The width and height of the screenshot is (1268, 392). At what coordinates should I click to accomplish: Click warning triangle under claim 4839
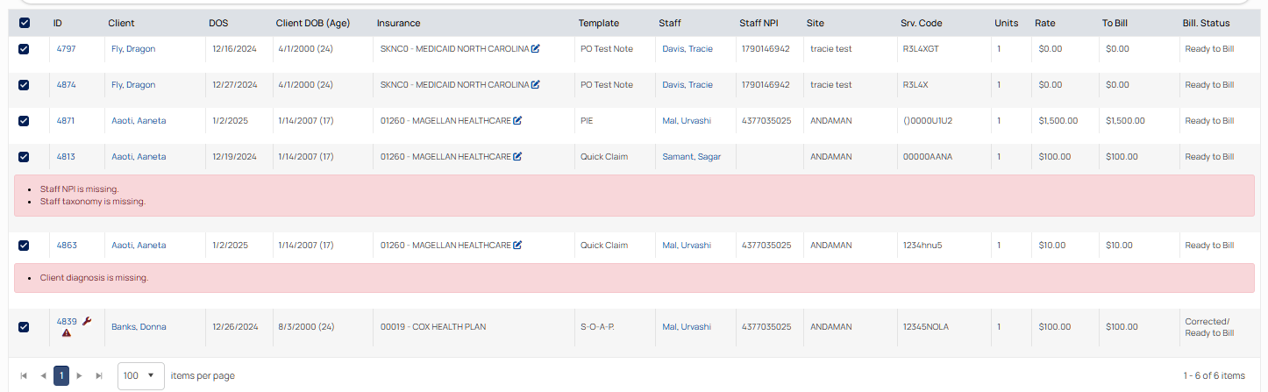click(67, 333)
